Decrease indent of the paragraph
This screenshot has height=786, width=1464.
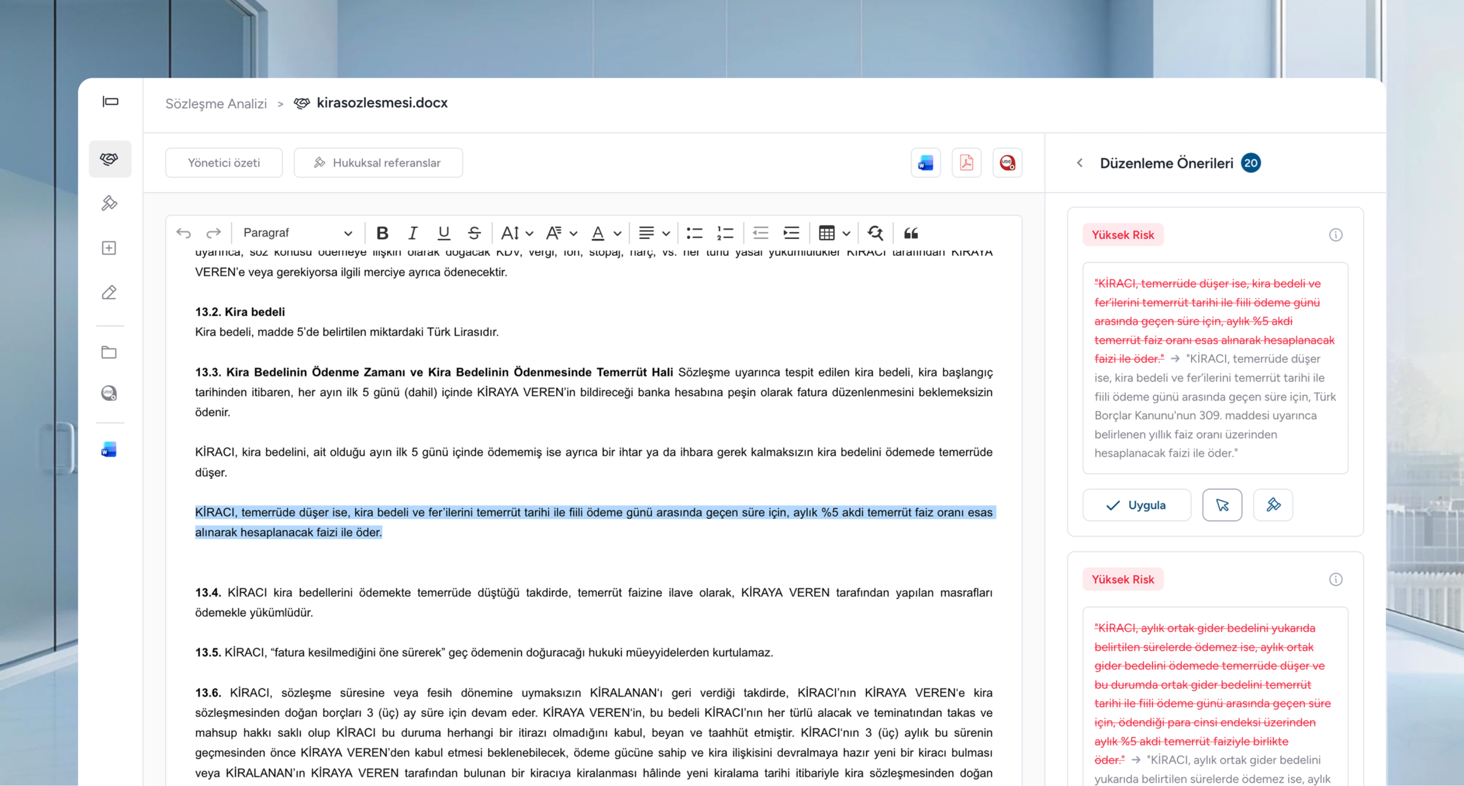761,233
